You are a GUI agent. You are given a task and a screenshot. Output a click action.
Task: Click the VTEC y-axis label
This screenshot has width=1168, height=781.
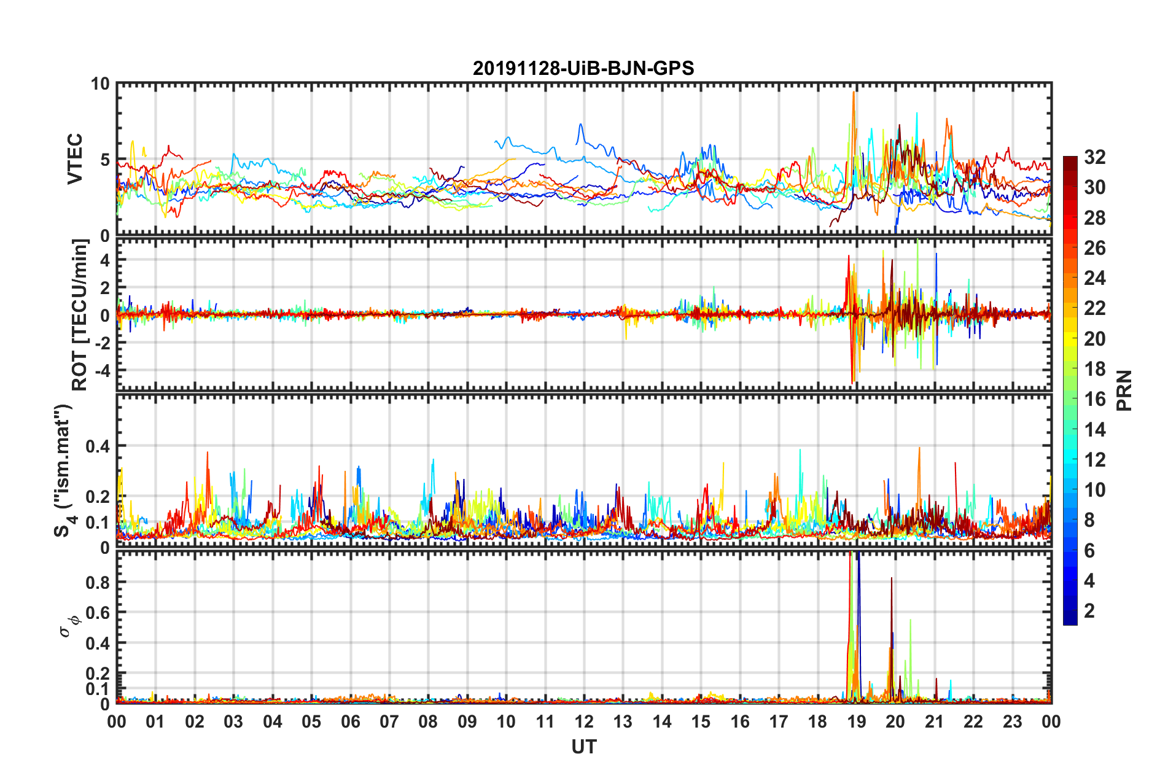[x=75, y=158]
